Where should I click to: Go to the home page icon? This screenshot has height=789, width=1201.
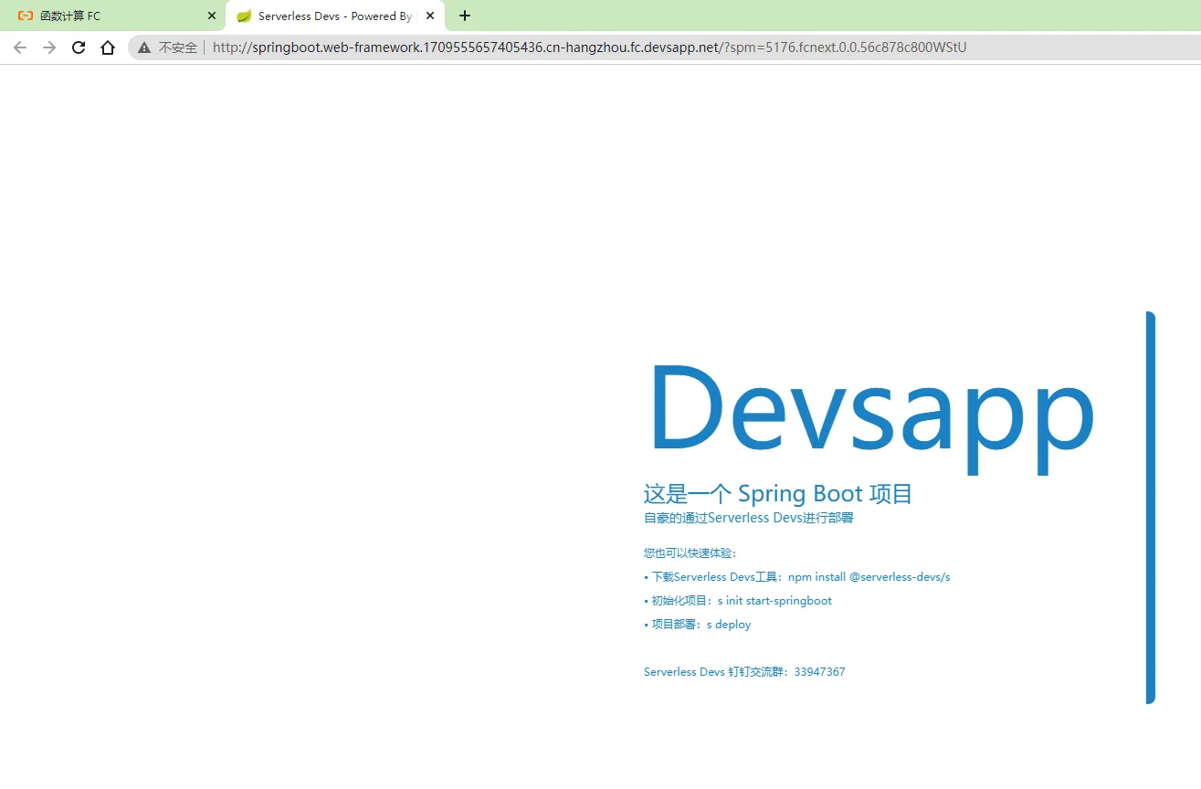[108, 47]
